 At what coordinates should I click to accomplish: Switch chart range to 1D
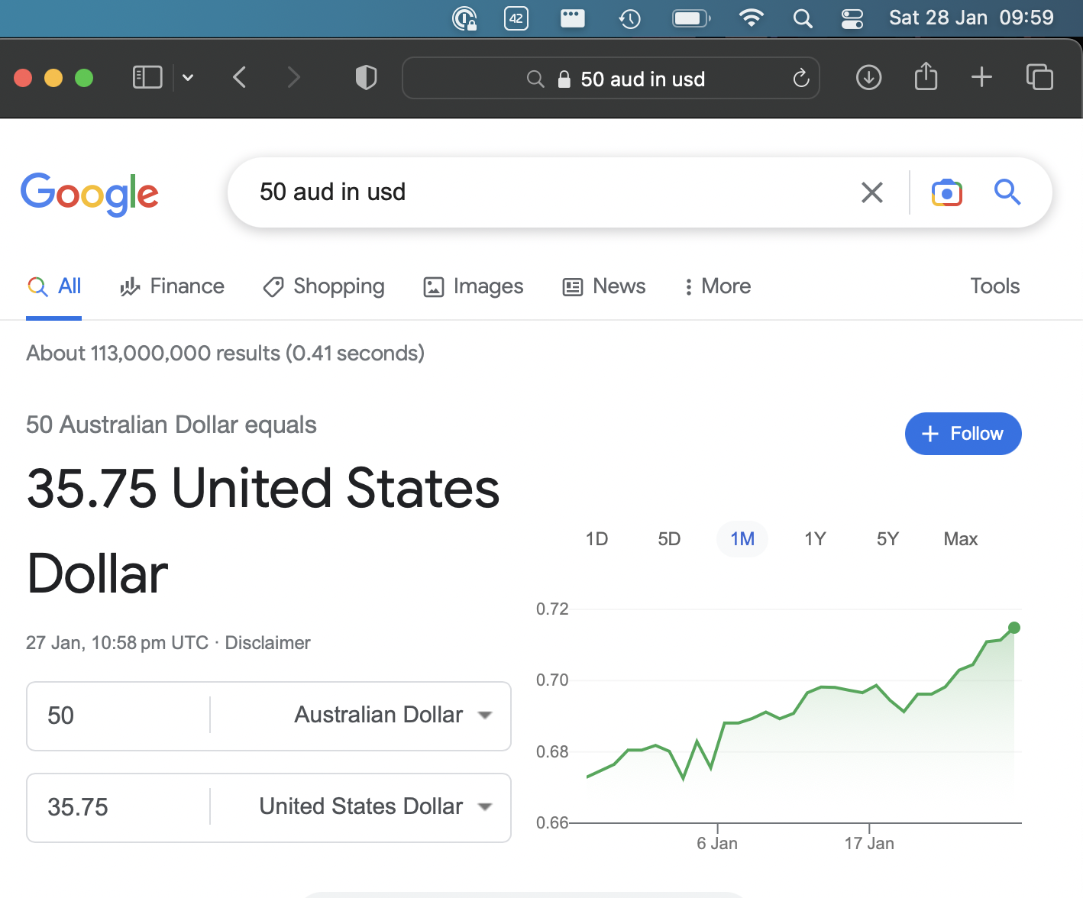click(596, 539)
